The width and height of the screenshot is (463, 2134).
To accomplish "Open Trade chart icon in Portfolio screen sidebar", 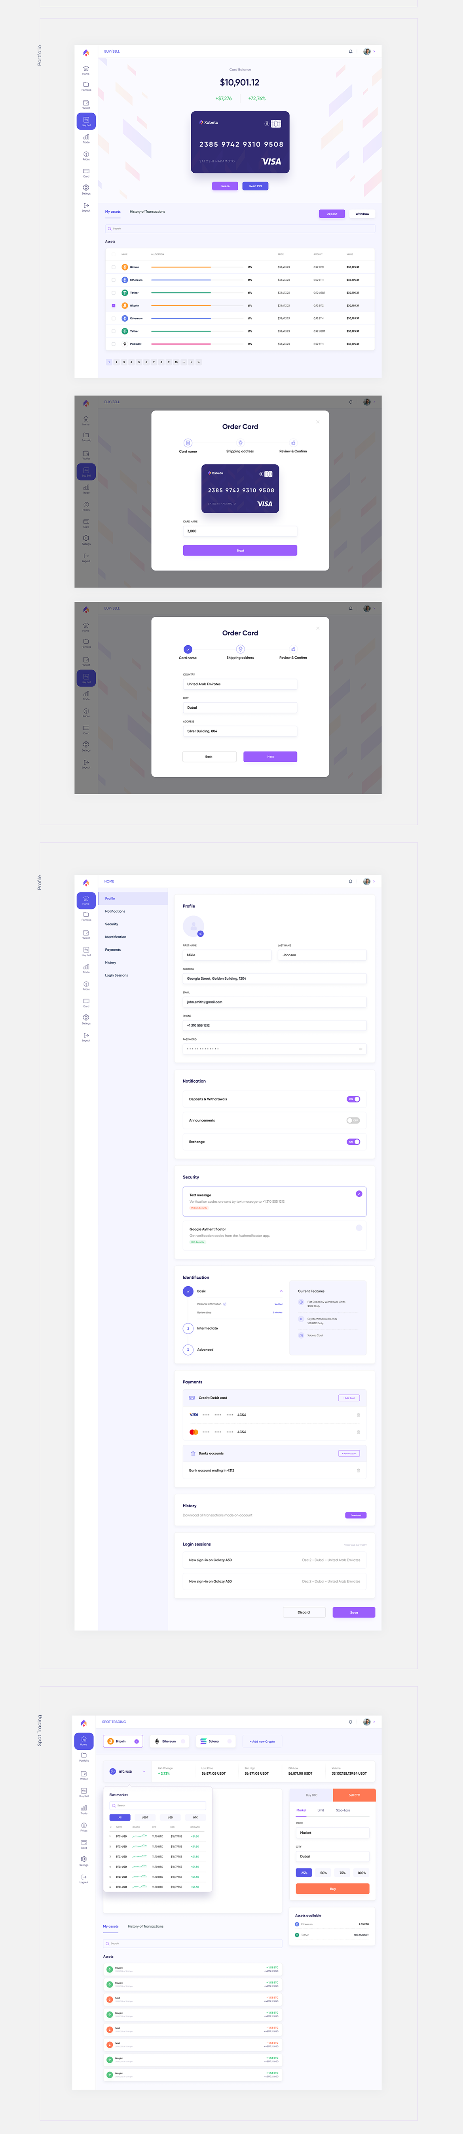I will point(85,137).
